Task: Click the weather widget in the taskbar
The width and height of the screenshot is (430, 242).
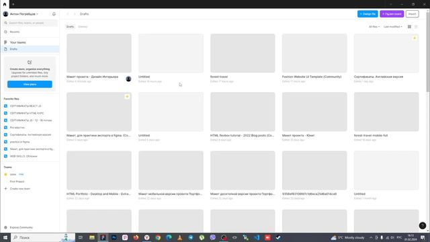Action: [x=348, y=237]
